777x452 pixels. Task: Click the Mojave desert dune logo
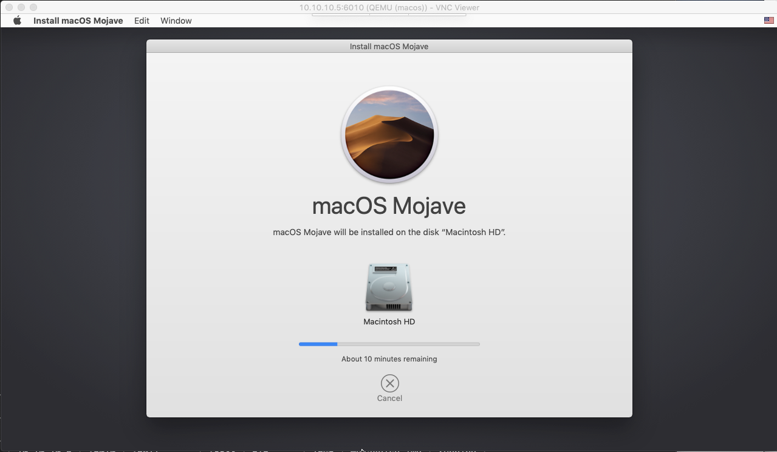pos(389,134)
